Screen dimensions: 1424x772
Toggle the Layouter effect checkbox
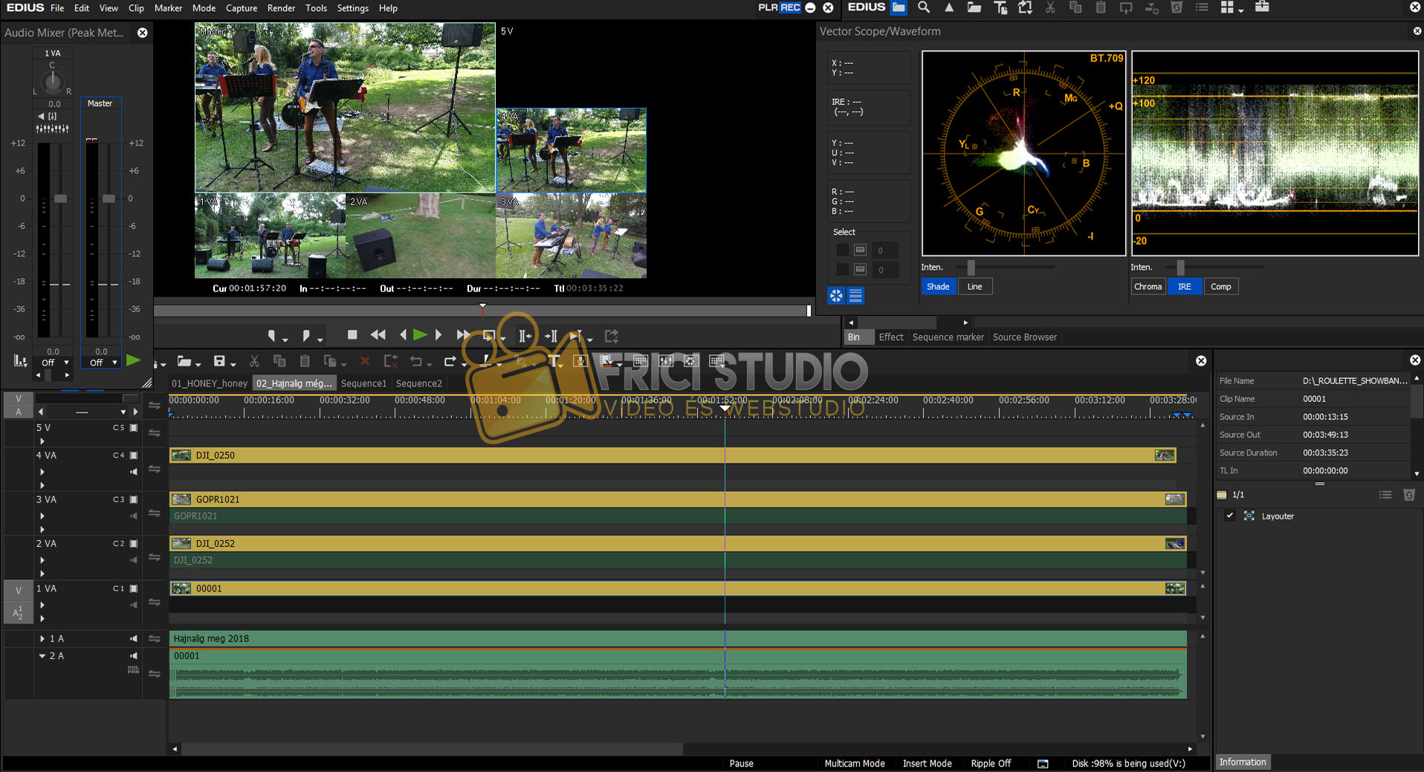click(1230, 516)
